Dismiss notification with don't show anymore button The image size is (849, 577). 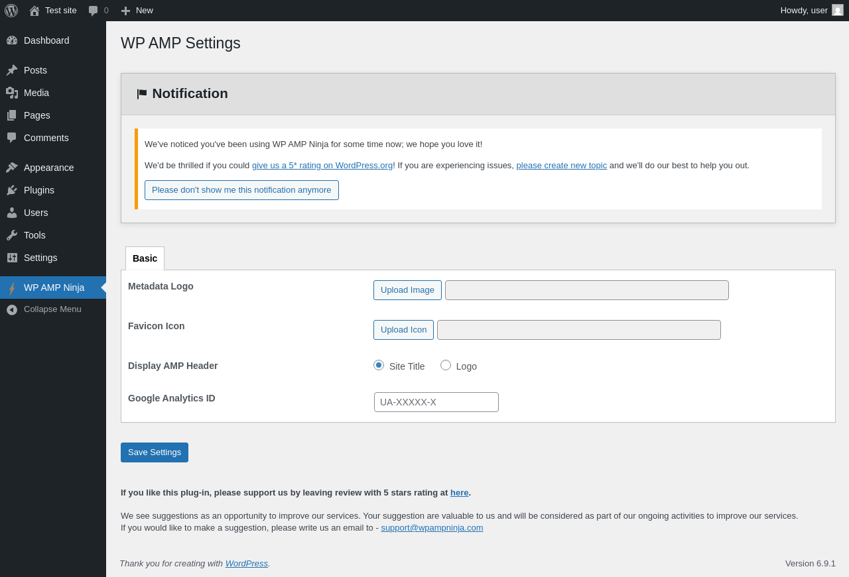(241, 190)
